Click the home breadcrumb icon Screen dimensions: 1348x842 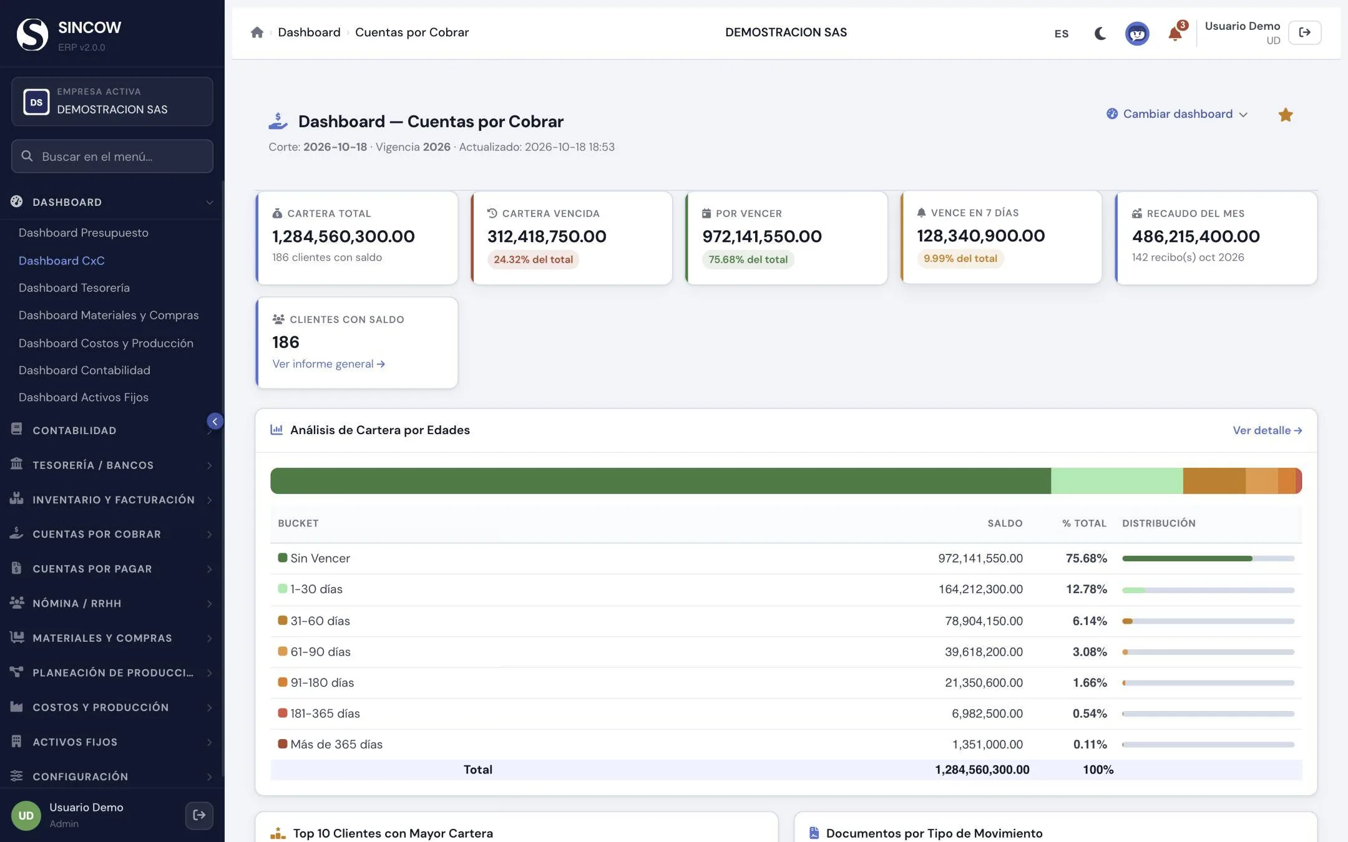pos(256,32)
